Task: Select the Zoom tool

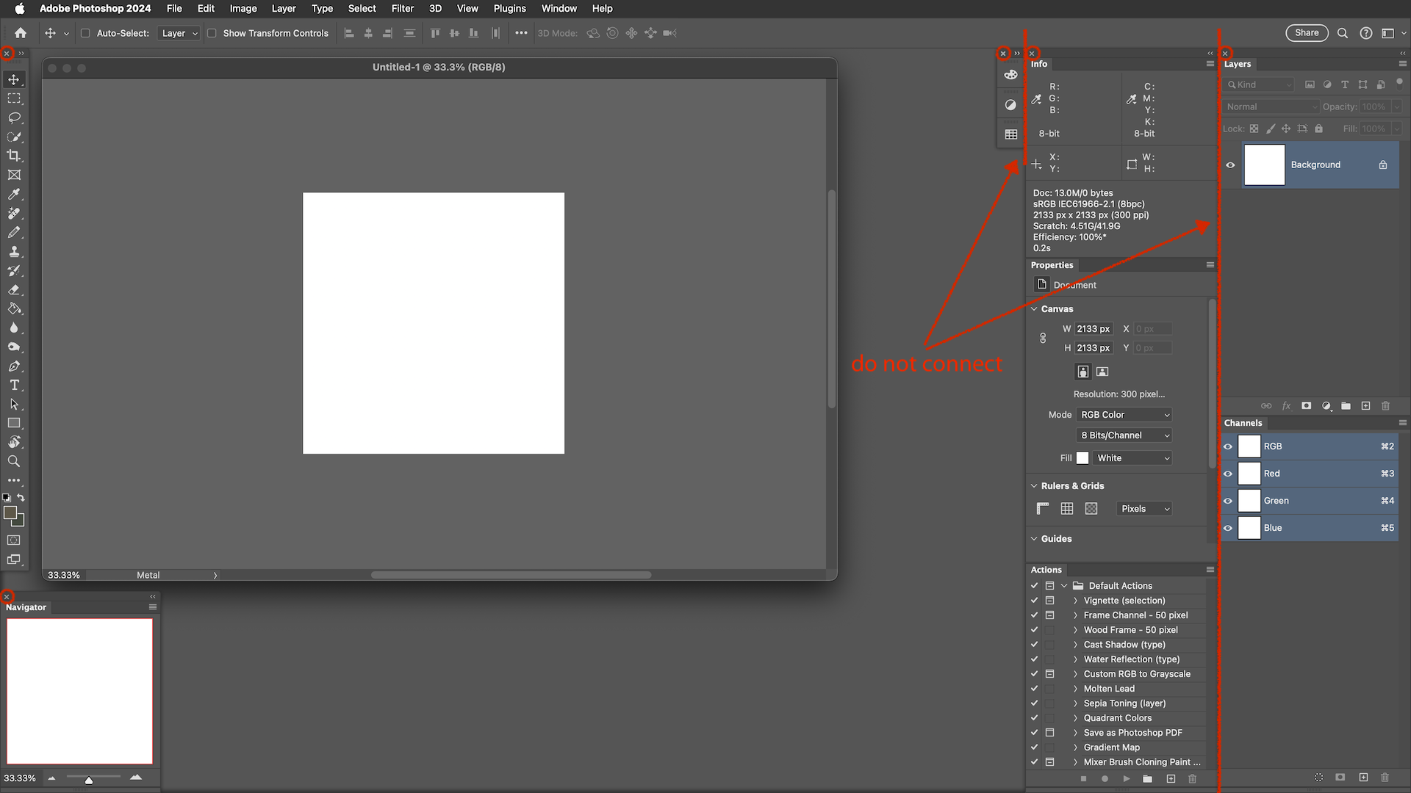Action: point(13,461)
